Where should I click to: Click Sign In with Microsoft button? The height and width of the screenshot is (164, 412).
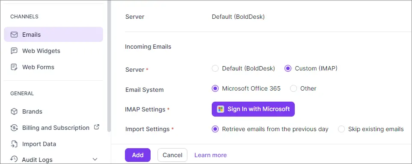coord(253,109)
